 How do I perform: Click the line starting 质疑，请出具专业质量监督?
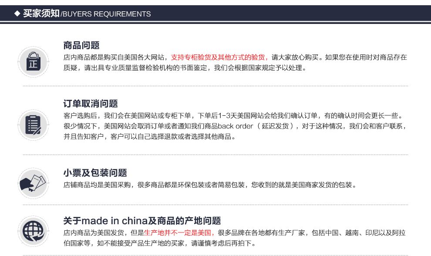pos(185,68)
